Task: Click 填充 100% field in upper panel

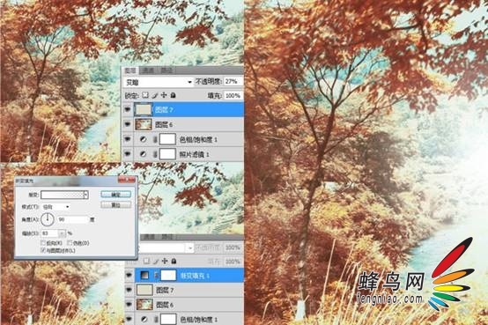Action: pos(233,96)
